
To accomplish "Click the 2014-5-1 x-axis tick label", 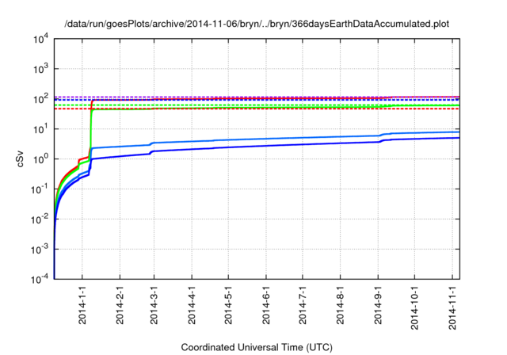I will tap(229, 305).
